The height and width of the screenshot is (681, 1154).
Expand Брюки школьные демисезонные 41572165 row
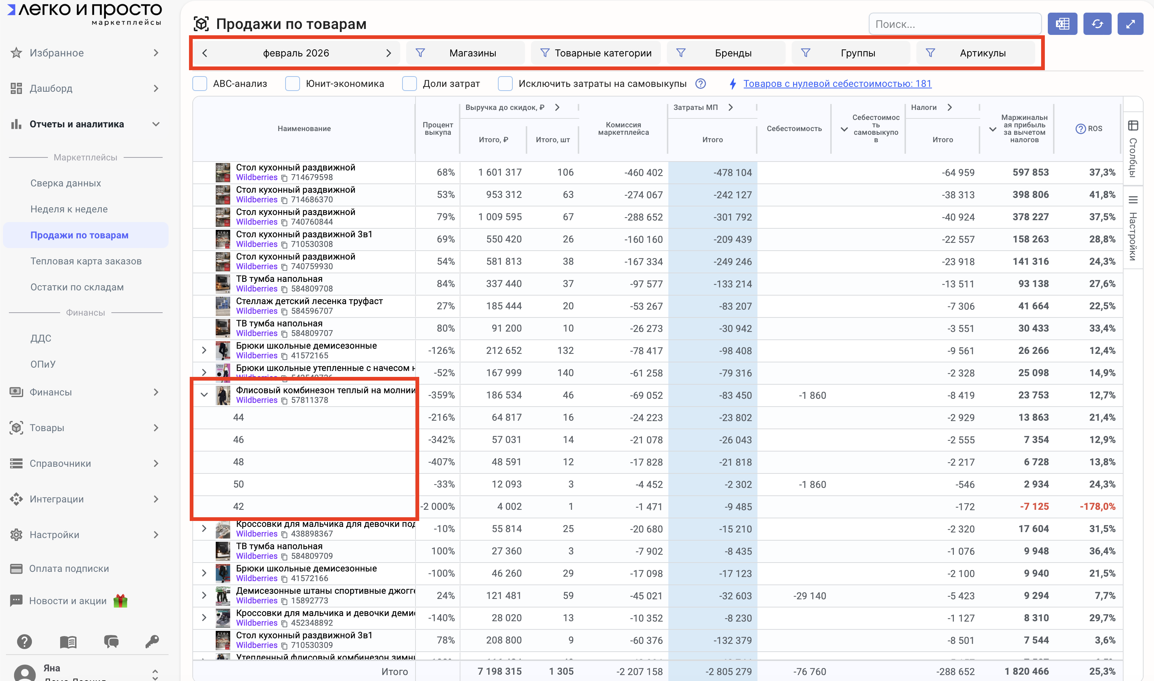tap(204, 350)
